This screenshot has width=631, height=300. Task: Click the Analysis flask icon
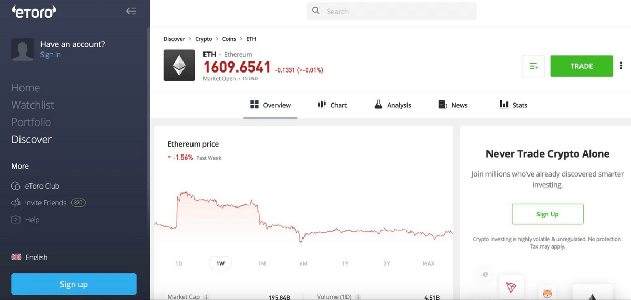[x=378, y=105]
